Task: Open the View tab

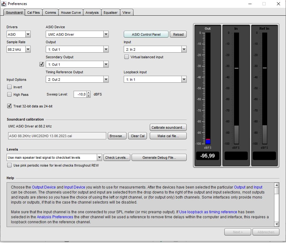Action: 127,13
